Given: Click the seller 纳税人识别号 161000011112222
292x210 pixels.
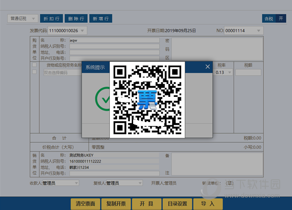Looking at the screenshot, I should click(x=114, y=161).
